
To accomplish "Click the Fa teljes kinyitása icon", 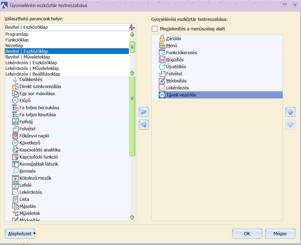I will (15, 115).
